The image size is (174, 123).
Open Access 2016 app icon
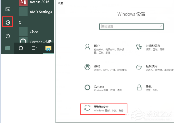(23, 3)
